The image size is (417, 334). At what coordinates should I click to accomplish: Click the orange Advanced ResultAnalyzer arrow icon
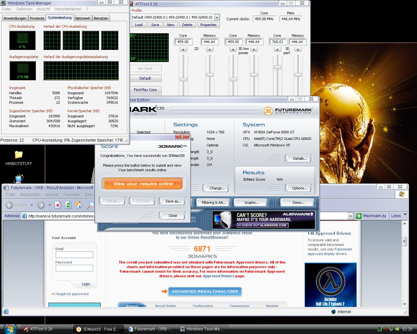pos(164,291)
